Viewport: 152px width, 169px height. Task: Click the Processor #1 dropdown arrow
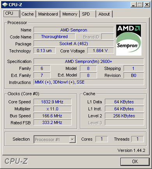click(x=72, y=139)
